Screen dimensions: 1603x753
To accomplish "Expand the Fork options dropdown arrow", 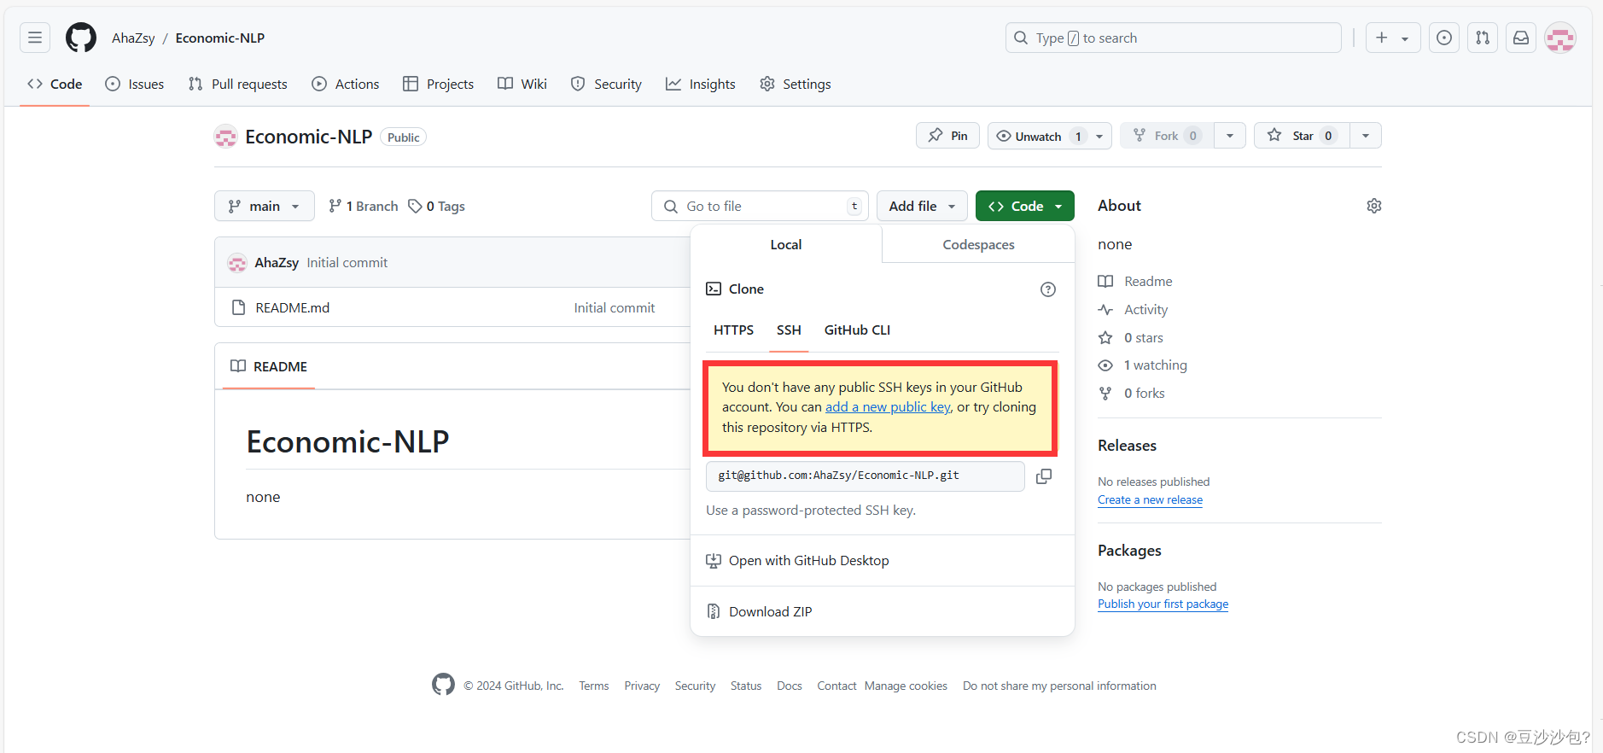I will (1230, 136).
